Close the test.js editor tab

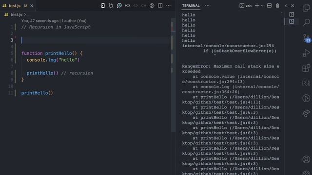point(32,6)
